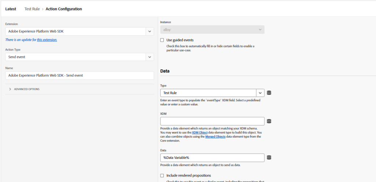Click 'Adobe Experience Platform Web SDK' extension value
Viewport: 376px width, 182px height.
36,31
